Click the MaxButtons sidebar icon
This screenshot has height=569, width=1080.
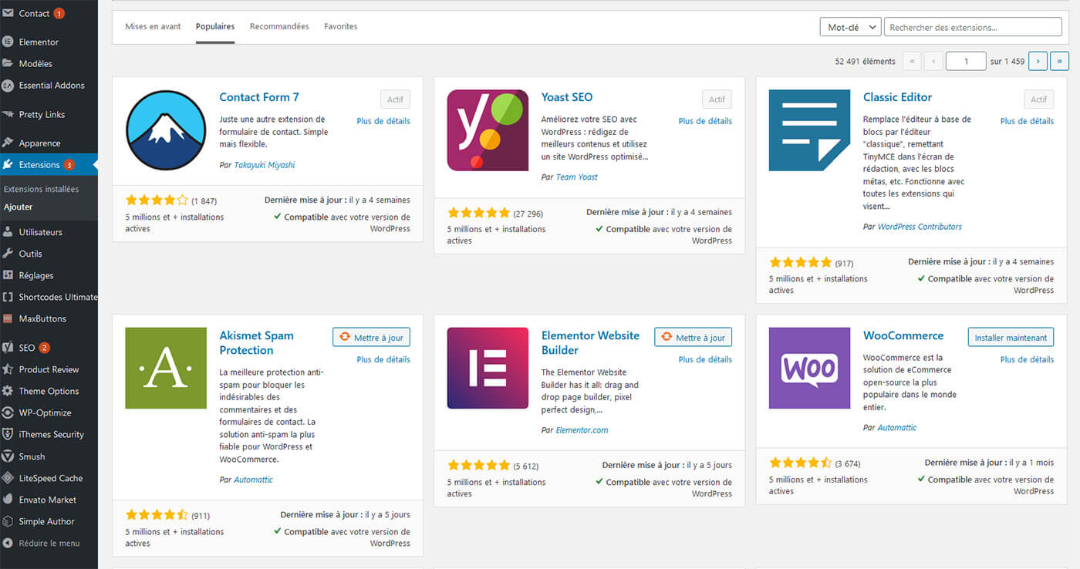pyautogui.click(x=8, y=318)
